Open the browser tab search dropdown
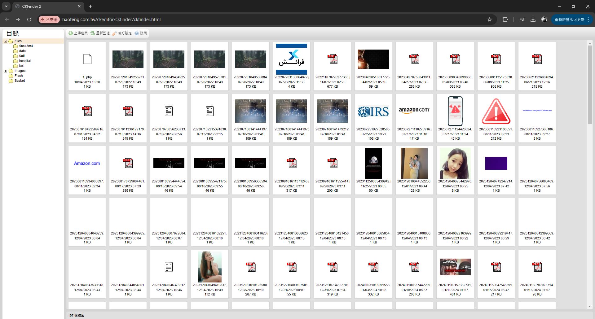This screenshot has width=595, height=319. pyautogui.click(x=6, y=6)
